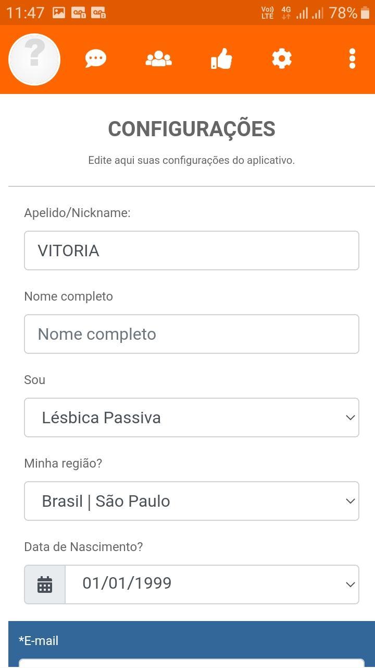375x668 pixels.
Task: Tap the '*E-mail' label
Action: tap(39, 641)
